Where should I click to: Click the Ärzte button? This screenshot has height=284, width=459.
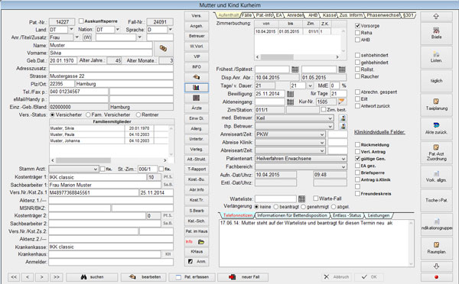[x=197, y=108]
